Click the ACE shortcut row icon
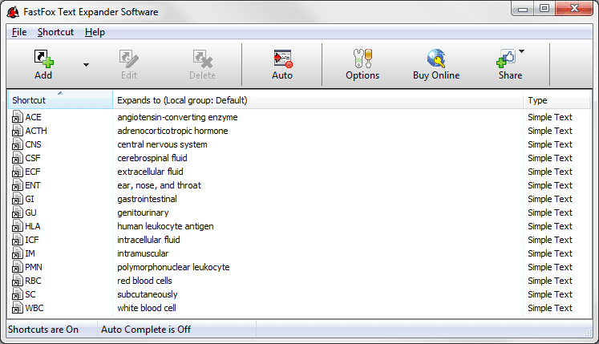The image size is (599, 344). [x=18, y=117]
